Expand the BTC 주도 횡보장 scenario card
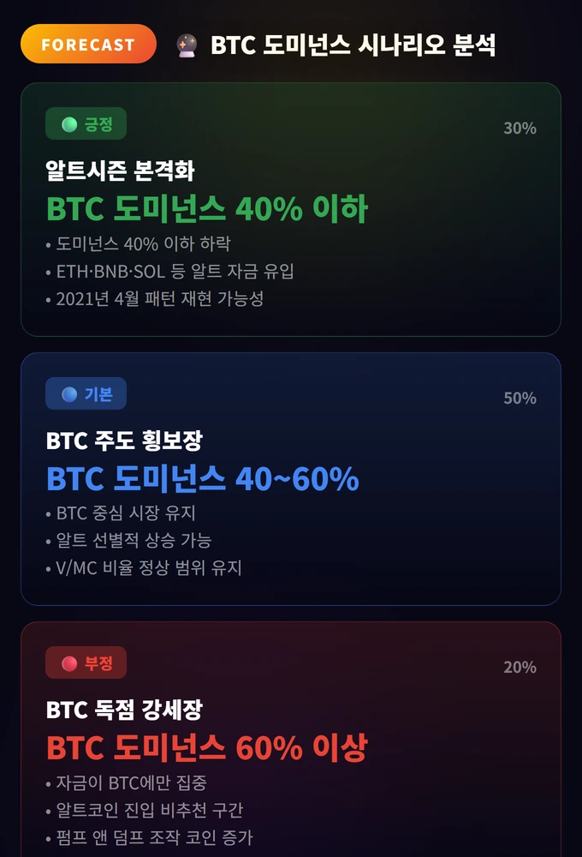Image resolution: width=582 pixels, height=857 pixels. (x=291, y=477)
